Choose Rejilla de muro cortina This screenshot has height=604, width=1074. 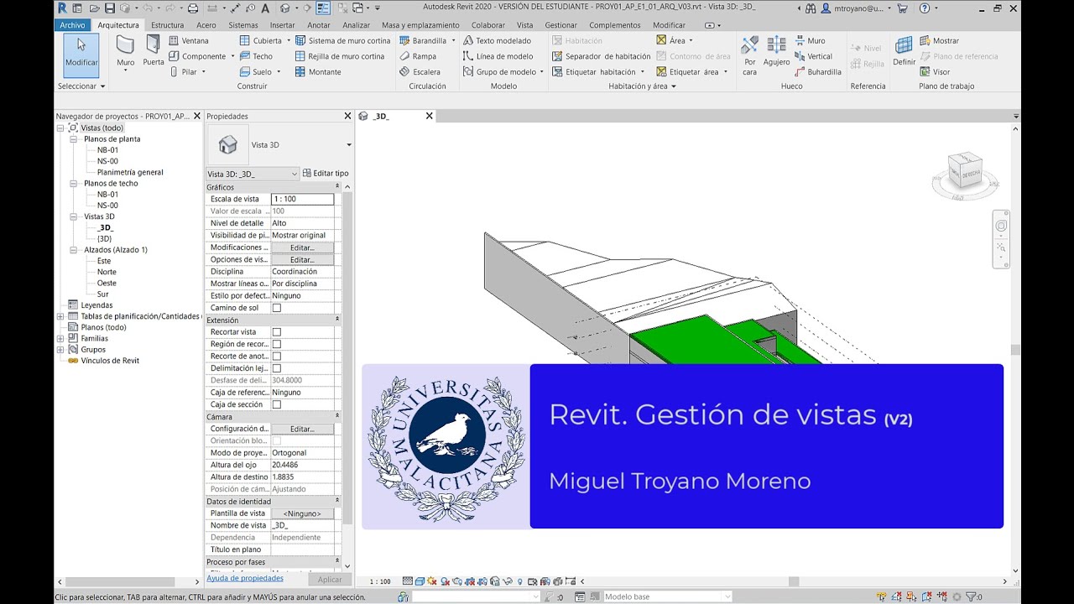(x=340, y=56)
